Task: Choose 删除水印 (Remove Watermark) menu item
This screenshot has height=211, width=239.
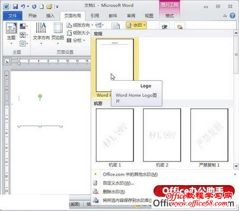Action: coord(113,191)
